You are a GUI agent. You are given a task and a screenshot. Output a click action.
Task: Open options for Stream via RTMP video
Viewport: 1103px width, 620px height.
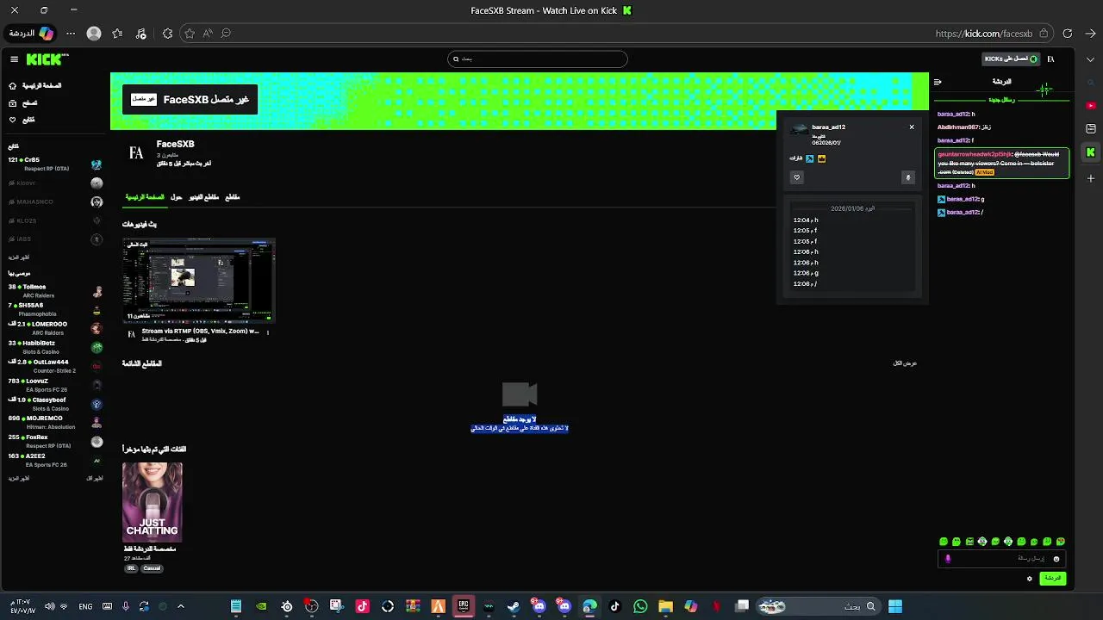coord(268,332)
